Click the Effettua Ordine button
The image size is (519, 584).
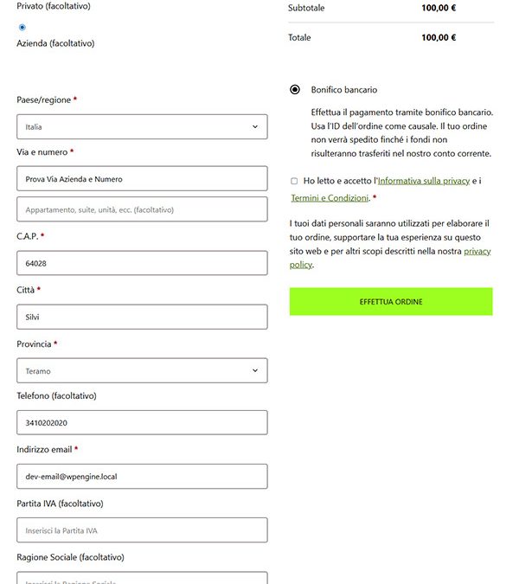coord(391,302)
